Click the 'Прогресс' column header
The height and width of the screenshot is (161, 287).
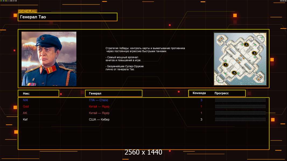pos(222,93)
